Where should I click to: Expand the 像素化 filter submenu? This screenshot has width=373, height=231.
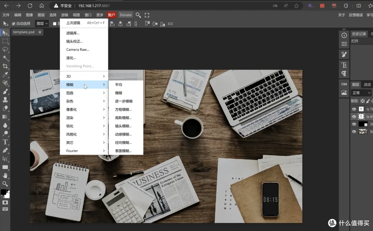84,109
